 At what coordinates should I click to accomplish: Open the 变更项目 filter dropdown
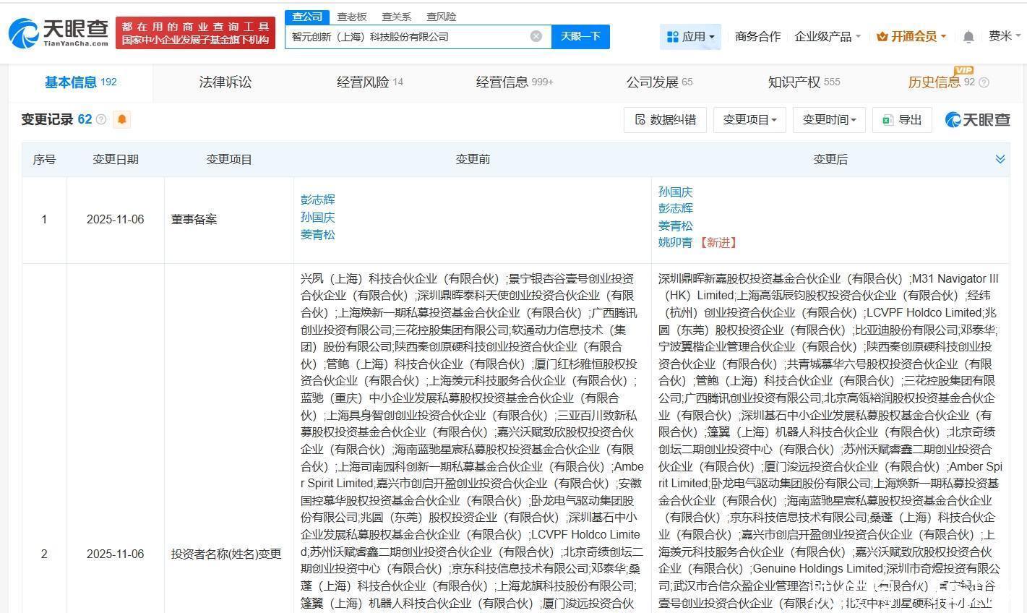749,120
